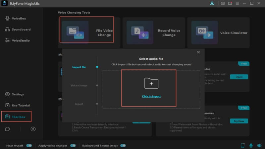The image size is (265, 149).
Task: Open the File Voice Change tool card
Action: click(89, 32)
